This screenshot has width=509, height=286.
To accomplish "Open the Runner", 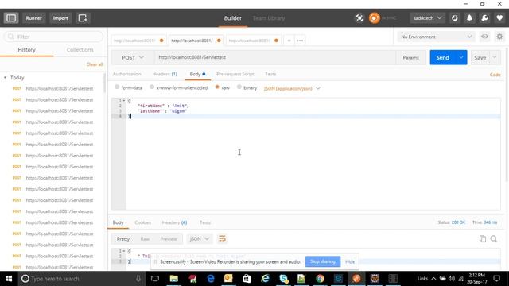I will [33, 17].
